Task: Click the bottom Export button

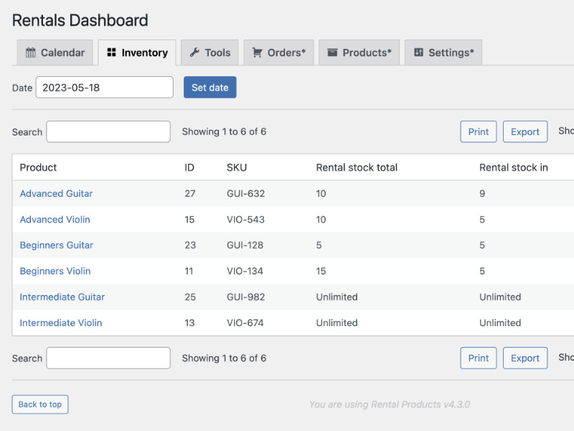Action: pos(524,358)
